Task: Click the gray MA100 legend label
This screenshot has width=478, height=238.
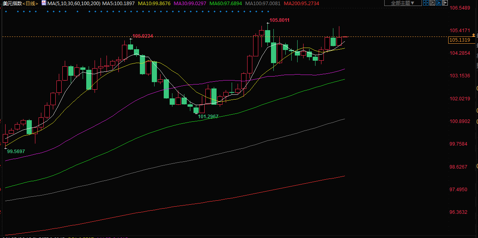Action: tap(263, 4)
